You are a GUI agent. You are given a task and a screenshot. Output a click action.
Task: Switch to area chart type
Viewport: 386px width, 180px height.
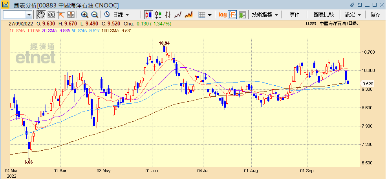click(188, 14)
